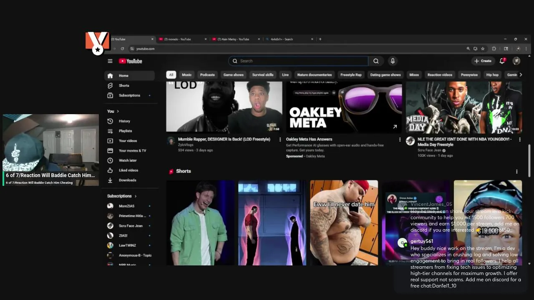Select the Survival skills chip
Viewport: 534px width, 300px height.
263,75
